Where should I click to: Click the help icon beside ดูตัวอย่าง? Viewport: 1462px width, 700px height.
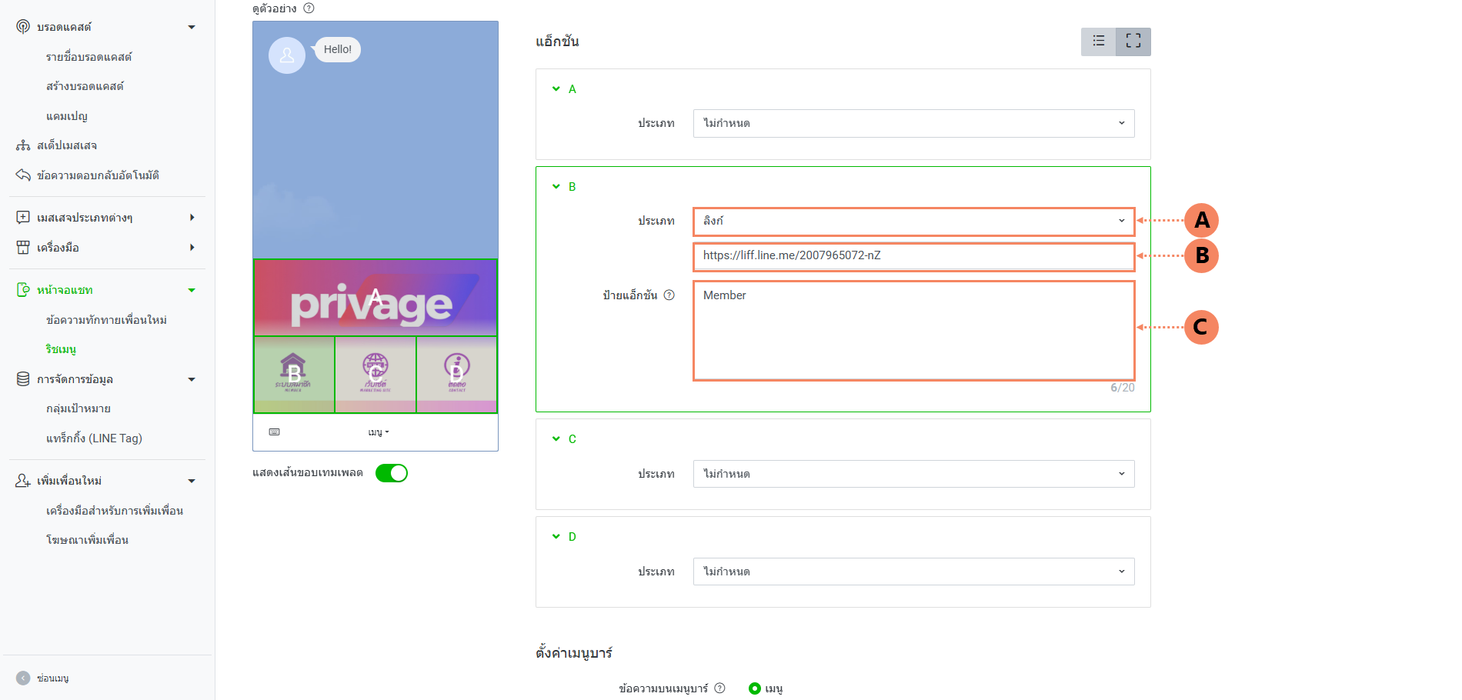309,8
